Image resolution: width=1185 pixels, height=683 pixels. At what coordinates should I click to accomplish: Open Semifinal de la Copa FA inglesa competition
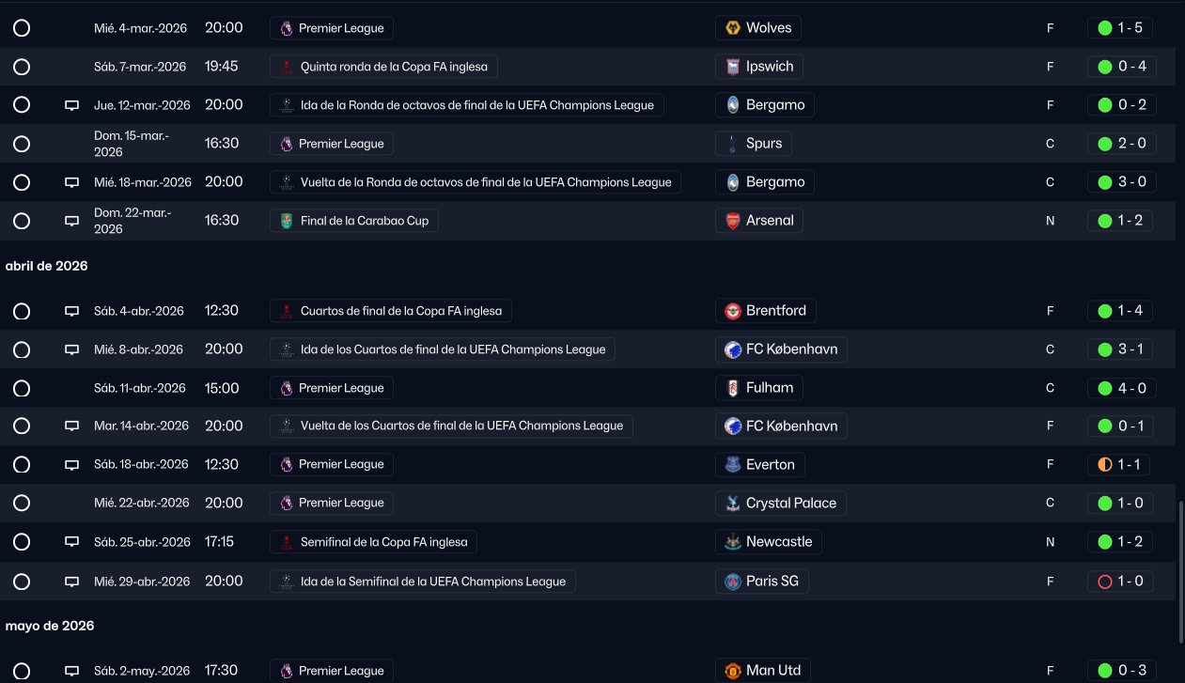point(374,542)
